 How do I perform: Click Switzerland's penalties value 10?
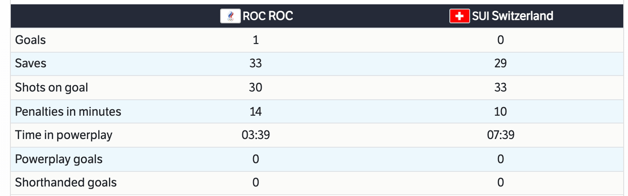(x=500, y=111)
